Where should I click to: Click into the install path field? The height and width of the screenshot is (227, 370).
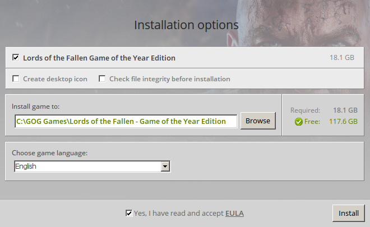tap(126, 121)
